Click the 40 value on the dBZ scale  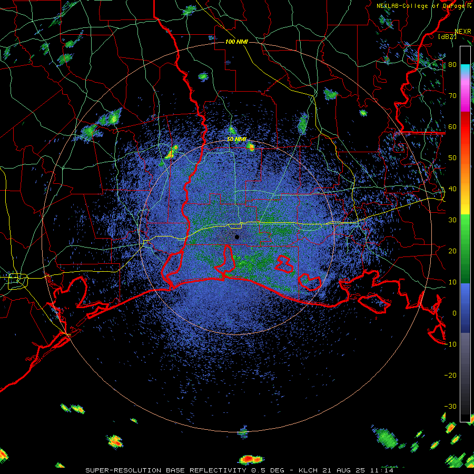452,189
